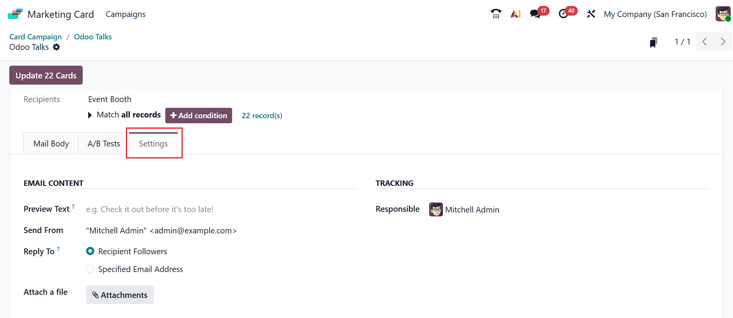Viewport: 733px width, 318px height.
Task: Switch to the A/B Tests tab
Action: (x=104, y=143)
